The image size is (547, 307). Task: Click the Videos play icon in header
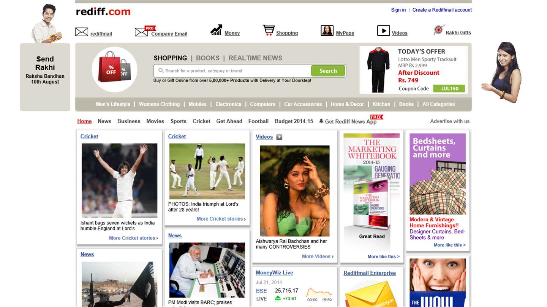click(x=383, y=31)
